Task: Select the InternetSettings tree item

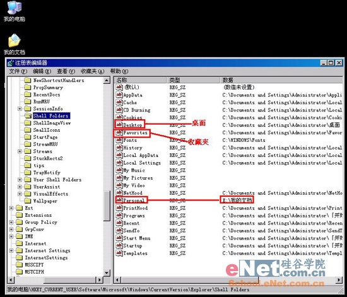Action: pyautogui.click(x=46, y=258)
